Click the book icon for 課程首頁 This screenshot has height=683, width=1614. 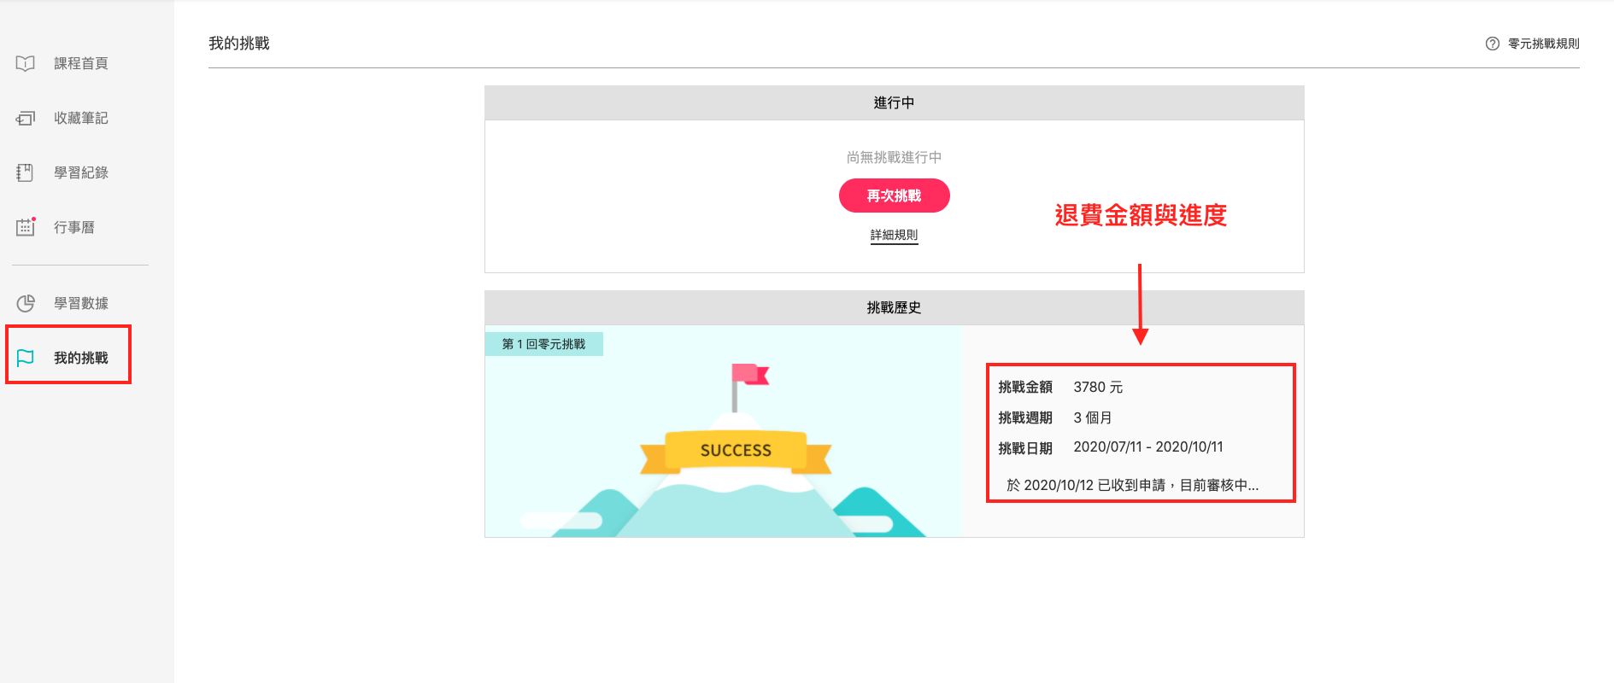[x=26, y=63]
